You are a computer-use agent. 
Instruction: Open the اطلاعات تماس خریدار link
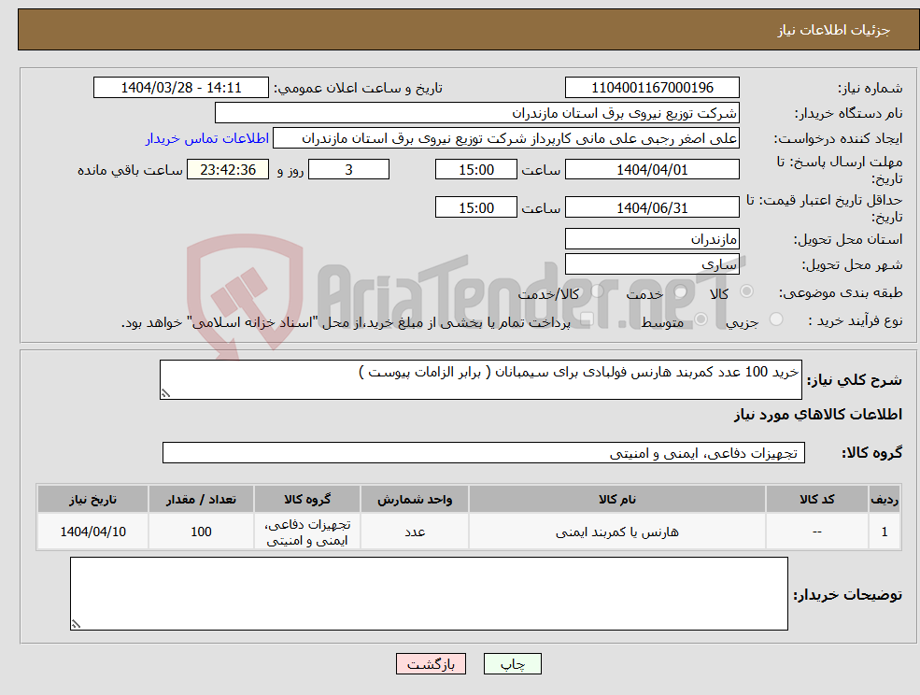point(207,138)
